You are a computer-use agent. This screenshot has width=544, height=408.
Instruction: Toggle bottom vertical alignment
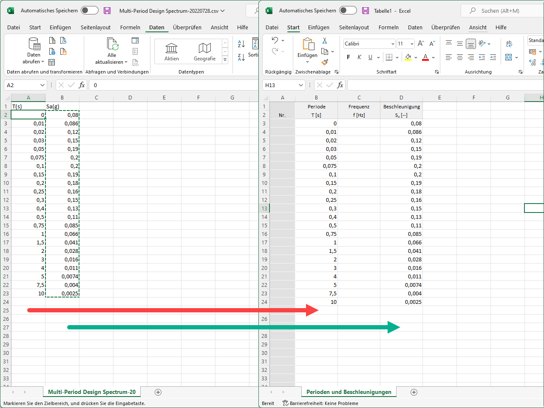(x=471, y=43)
